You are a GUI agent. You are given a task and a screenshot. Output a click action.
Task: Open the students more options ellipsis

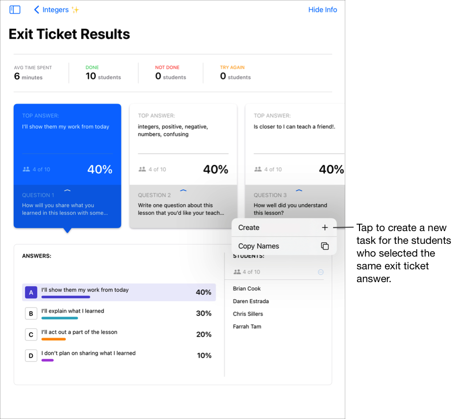[321, 272]
